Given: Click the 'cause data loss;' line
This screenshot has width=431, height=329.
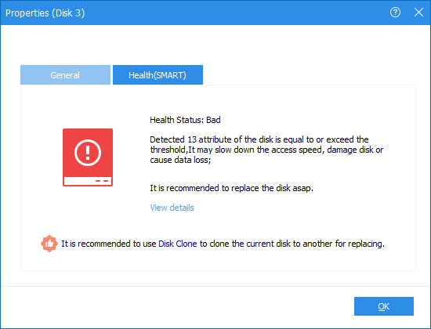Looking at the screenshot, I should pyautogui.click(x=180, y=160).
